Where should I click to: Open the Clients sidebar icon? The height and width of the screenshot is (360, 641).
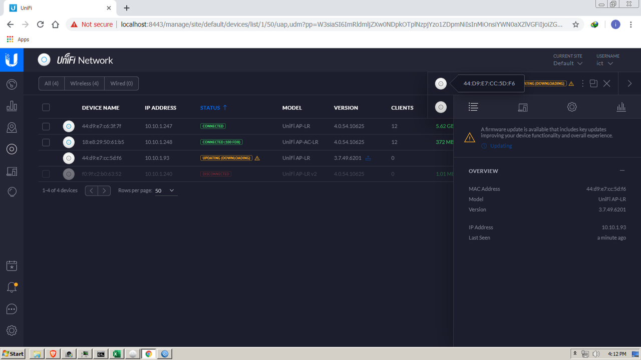click(12, 171)
